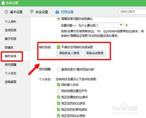Open 远程桌面 sidebar item
Screen dimensions: 146x118
pos(11,82)
